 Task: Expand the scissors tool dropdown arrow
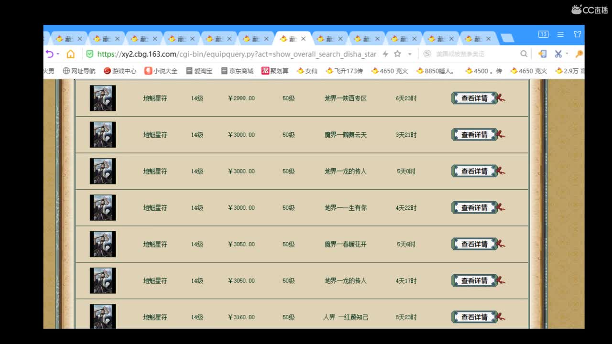(x=567, y=54)
